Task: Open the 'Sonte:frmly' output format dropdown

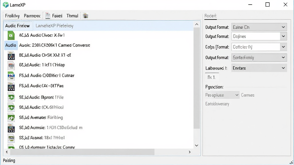Action: coord(259,58)
